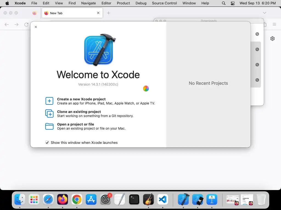
Task: Open the Edit menu
Action: coord(46,3)
